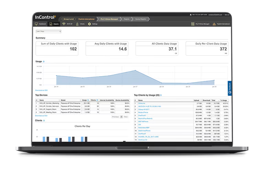Click the VLN_AP_Corridor_Net-room device row
Screen dimensions: 264x170
click(82, 106)
